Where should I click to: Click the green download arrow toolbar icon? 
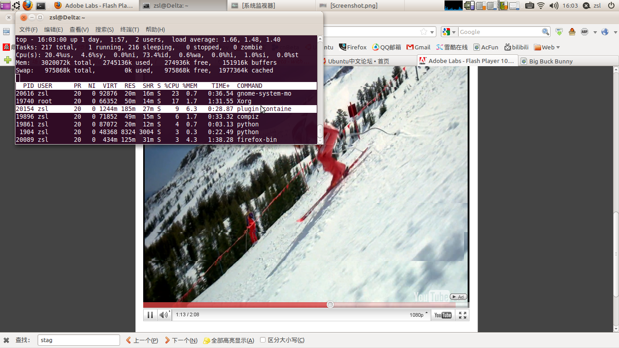click(560, 32)
